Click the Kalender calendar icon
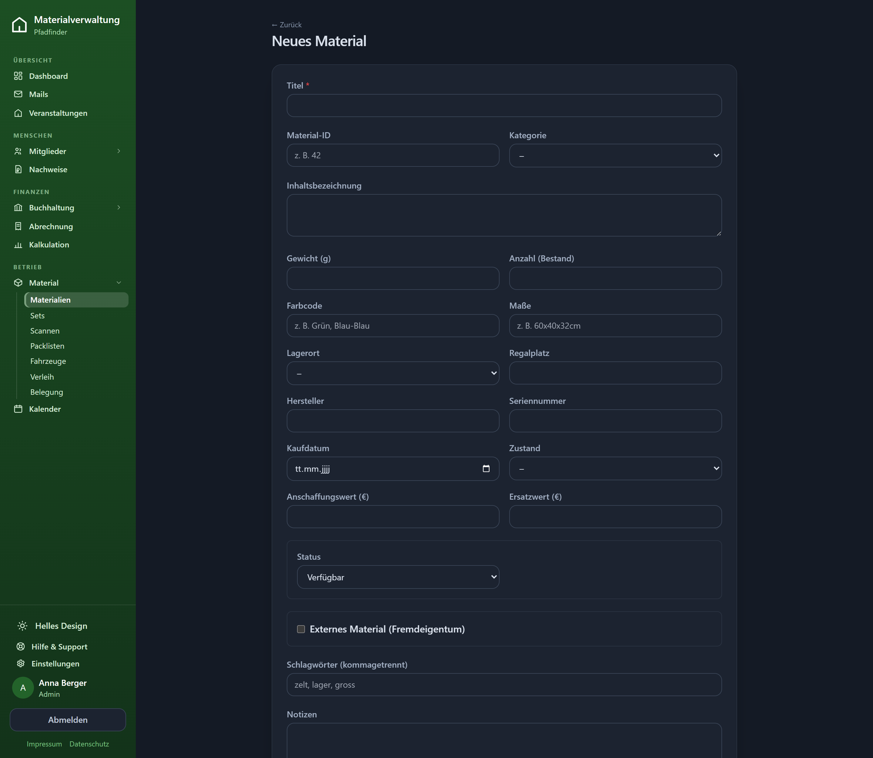 click(x=18, y=409)
